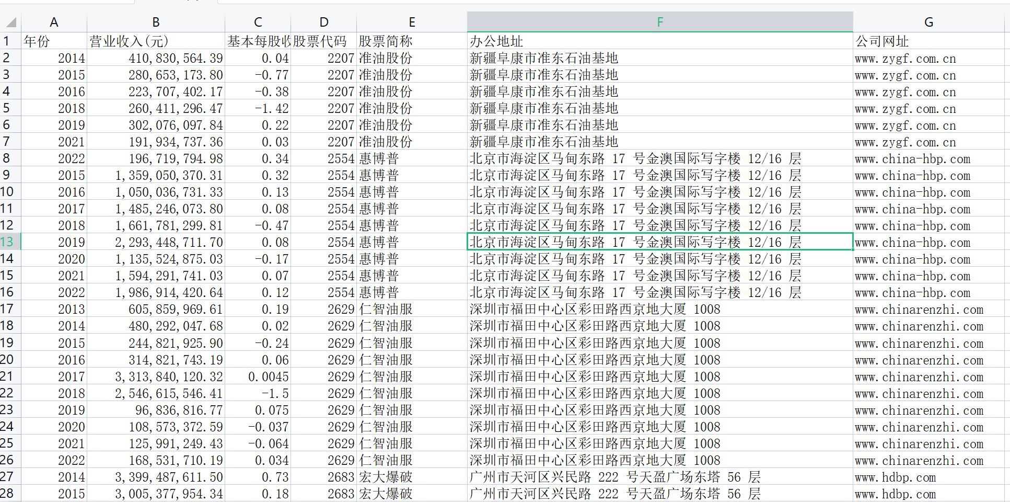Viewport: 1010px width, 502px height.
Task: Click cell 3,313,840,120.32
Action: pos(156,376)
